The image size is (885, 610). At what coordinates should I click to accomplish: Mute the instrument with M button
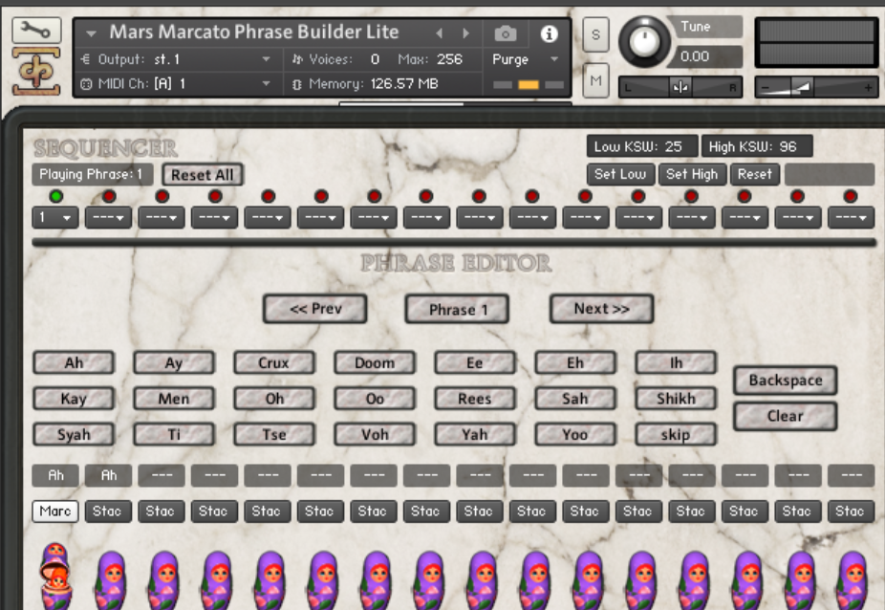click(x=595, y=80)
